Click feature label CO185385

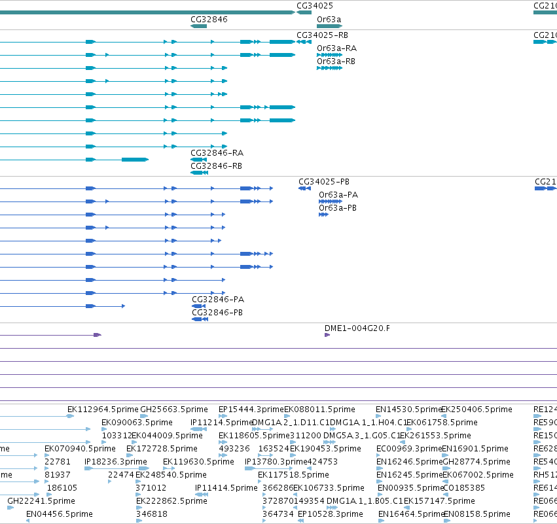(464, 488)
